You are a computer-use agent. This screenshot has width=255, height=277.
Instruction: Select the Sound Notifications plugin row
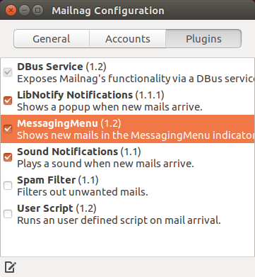point(128,157)
